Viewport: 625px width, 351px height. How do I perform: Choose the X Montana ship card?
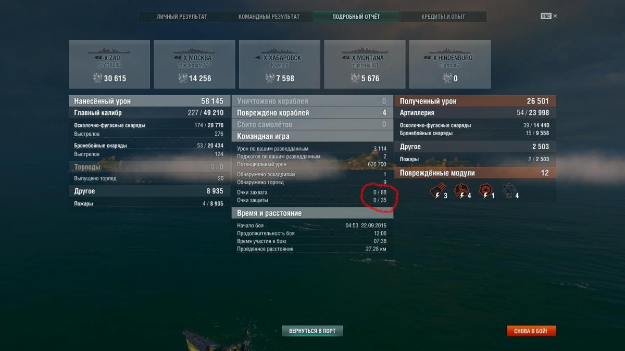click(x=365, y=64)
